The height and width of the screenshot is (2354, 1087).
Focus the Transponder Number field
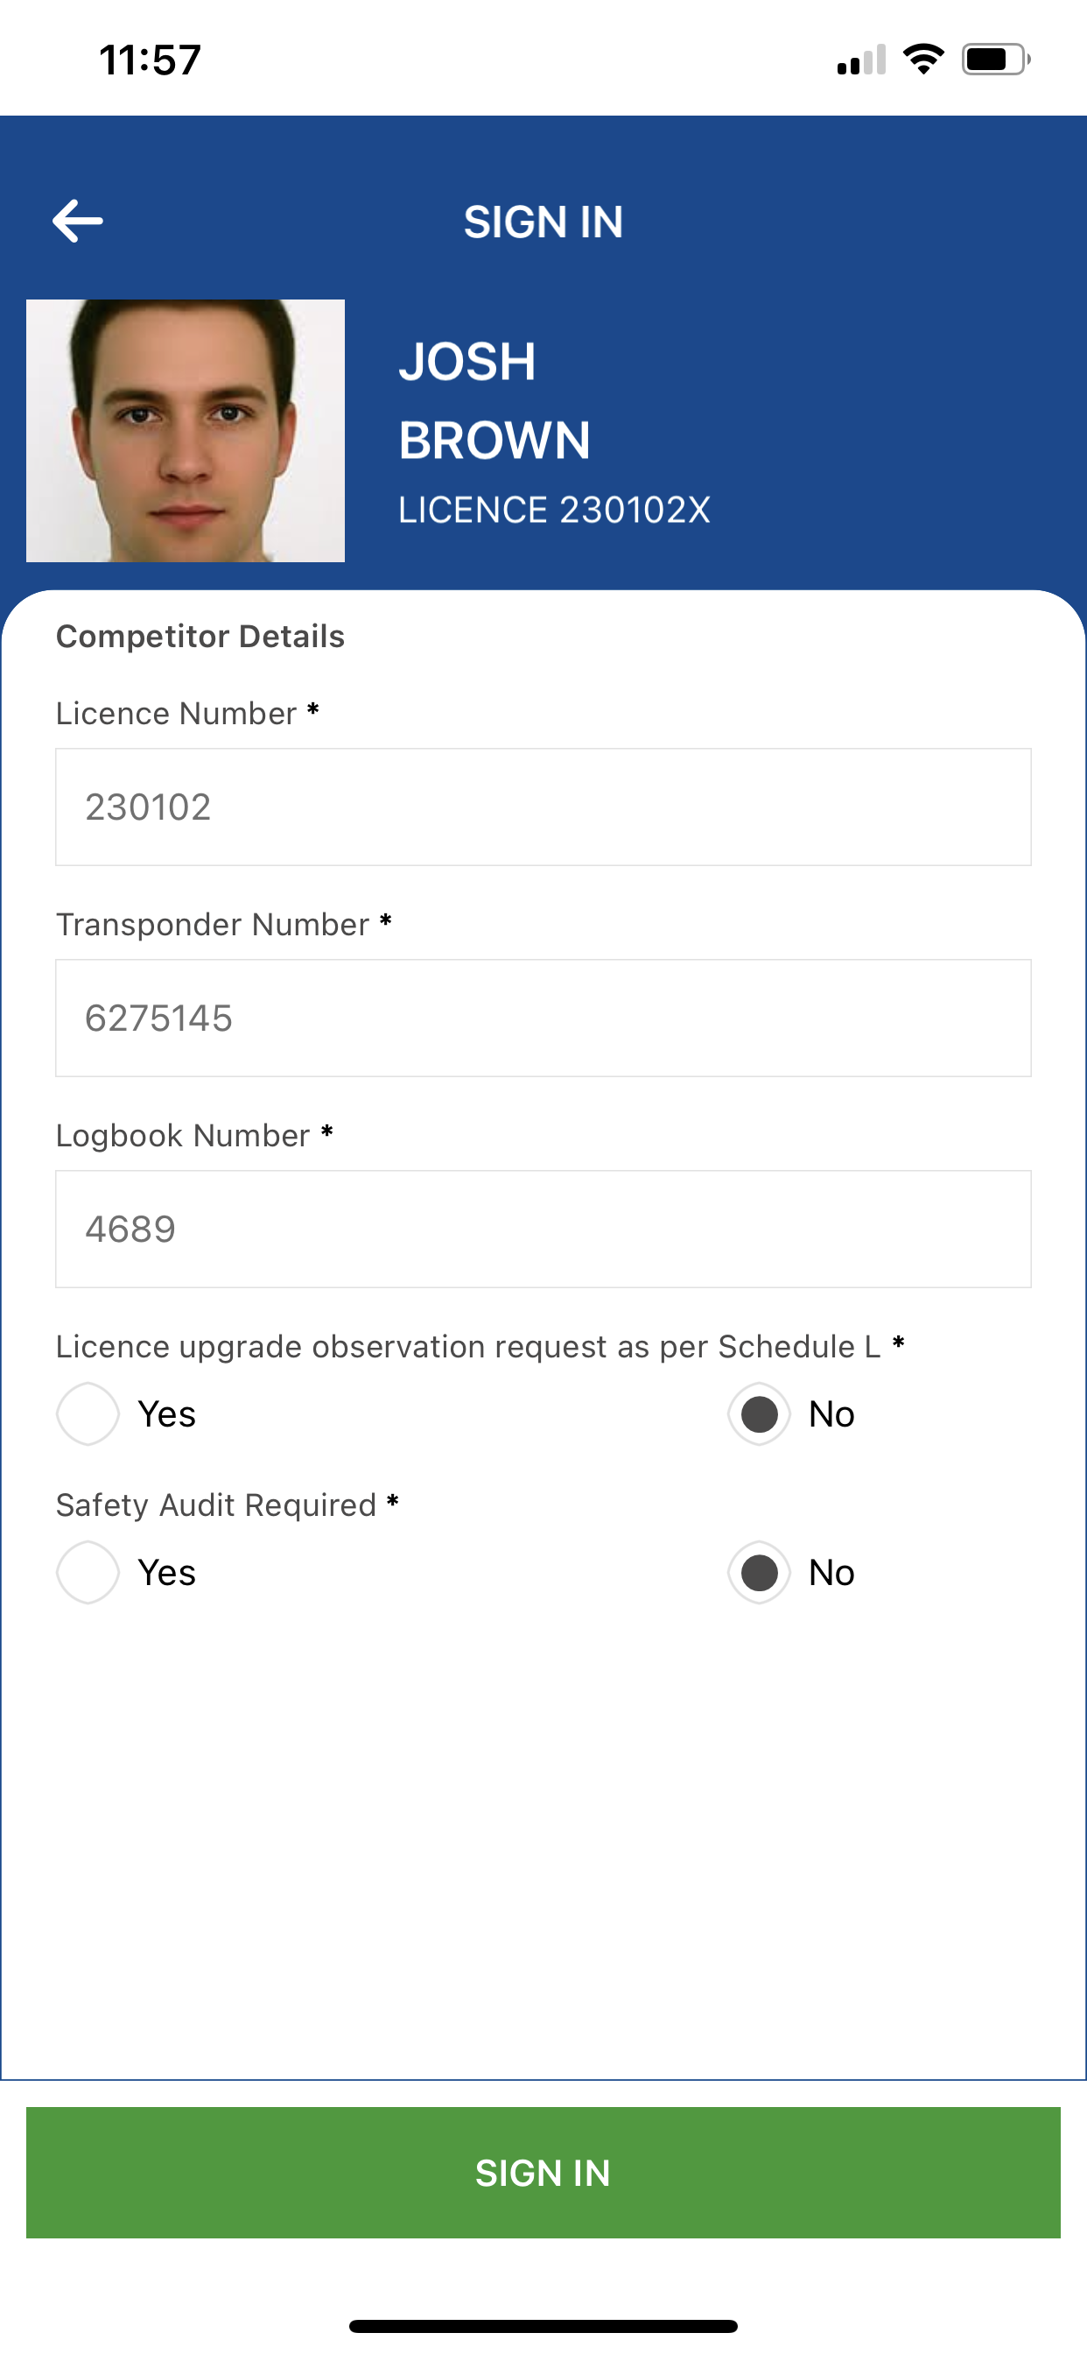(x=543, y=1018)
